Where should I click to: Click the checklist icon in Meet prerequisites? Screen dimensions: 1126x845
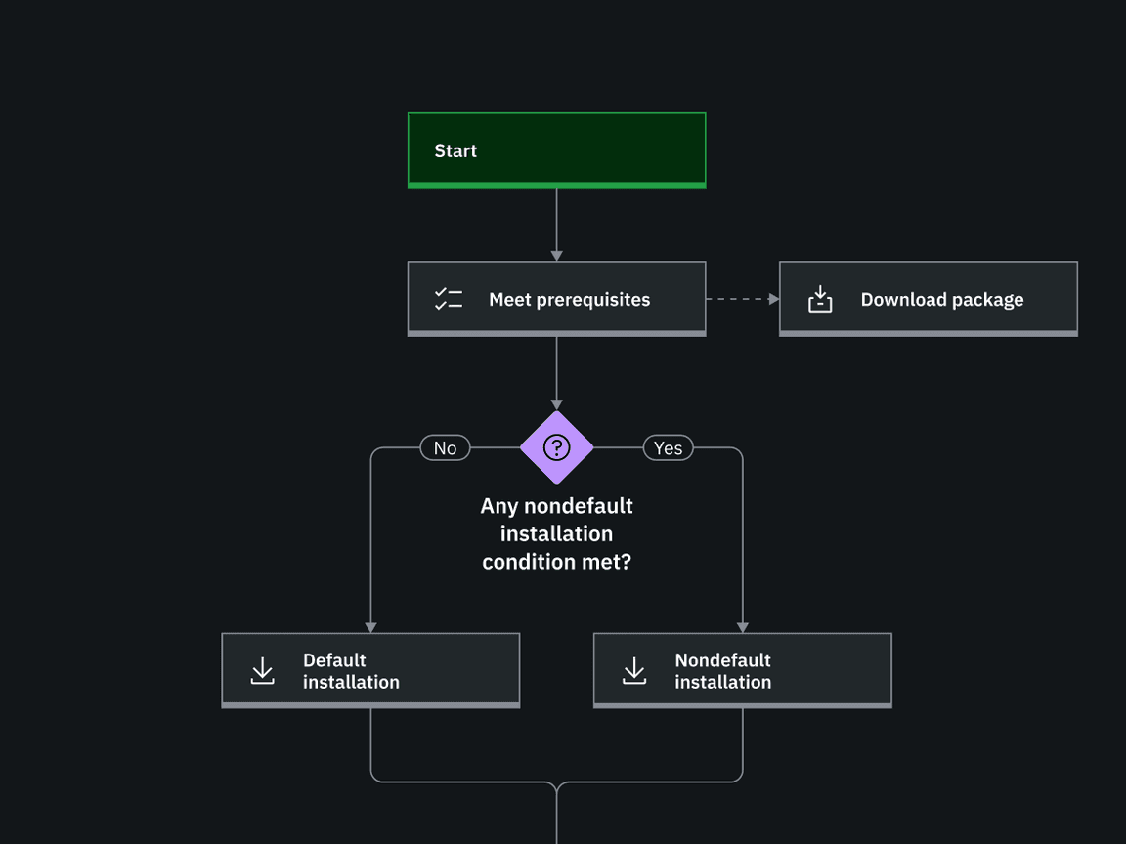(449, 299)
